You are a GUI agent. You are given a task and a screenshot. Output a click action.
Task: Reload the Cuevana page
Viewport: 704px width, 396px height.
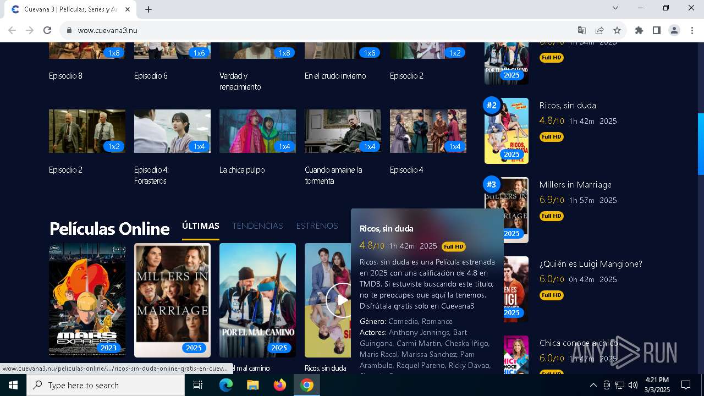pyautogui.click(x=47, y=30)
